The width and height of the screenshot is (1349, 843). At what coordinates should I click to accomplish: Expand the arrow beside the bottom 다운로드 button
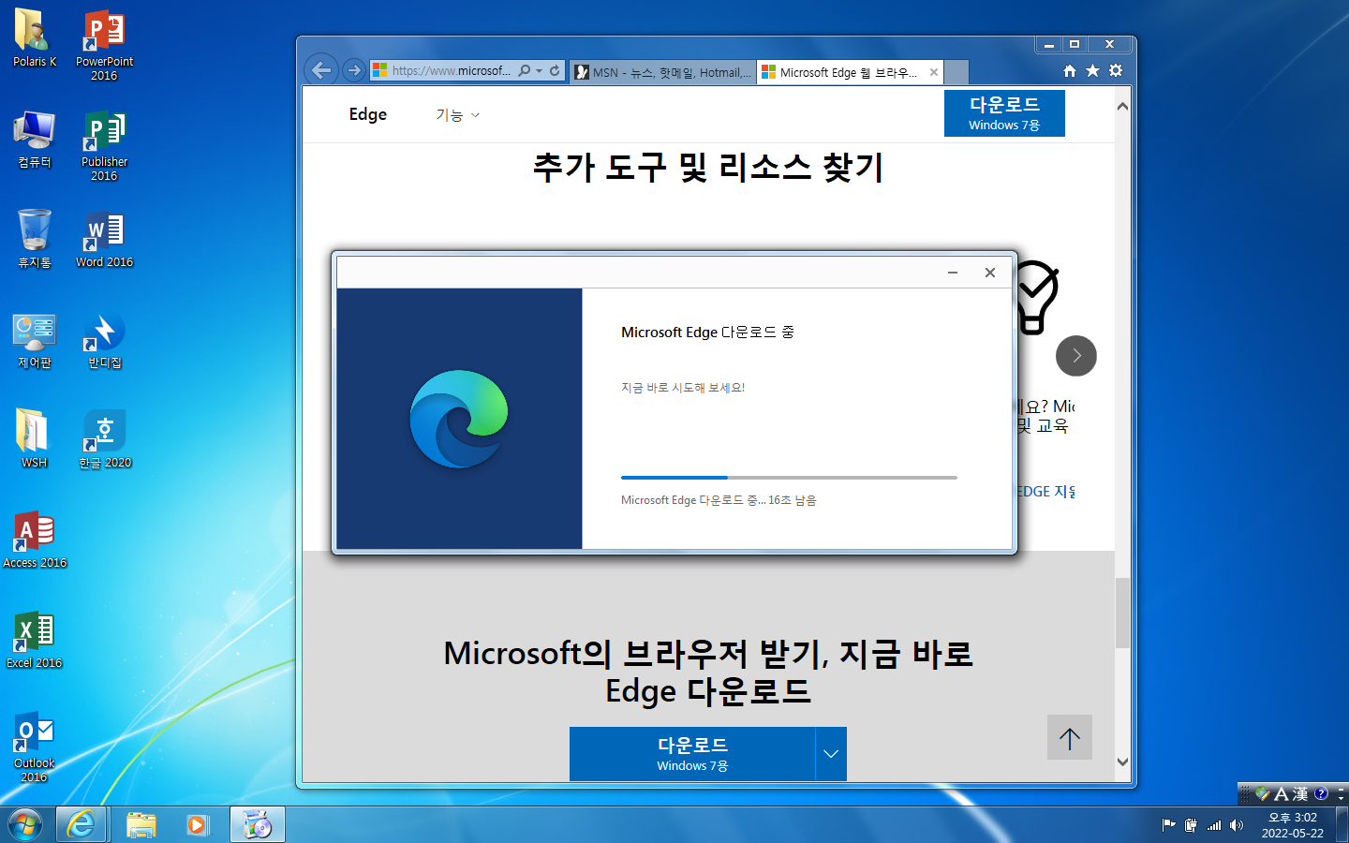tap(831, 754)
